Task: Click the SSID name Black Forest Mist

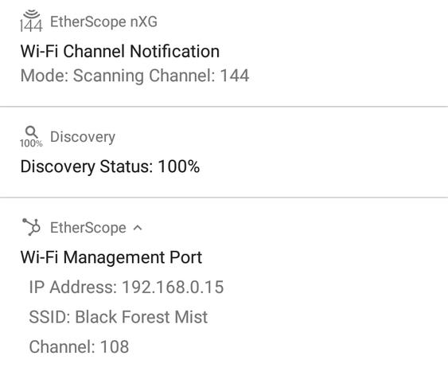Action: point(142,317)
